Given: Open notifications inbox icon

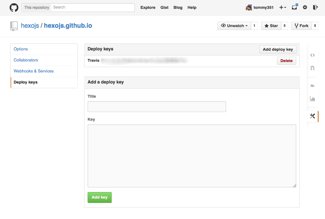Looking at the screenshot, I should pyautogui.click(x=294, y=8).
